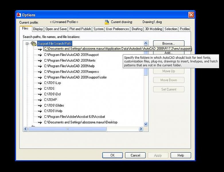Select AutoCAD 2009\support\color path
The image size is (224, 172).
click(75, 77)
